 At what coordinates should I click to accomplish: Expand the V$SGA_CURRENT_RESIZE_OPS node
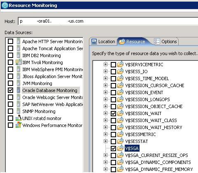tap(105, 155)
